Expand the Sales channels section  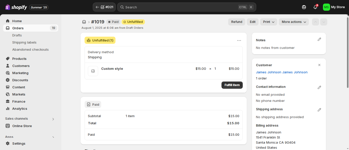point(53,119)
